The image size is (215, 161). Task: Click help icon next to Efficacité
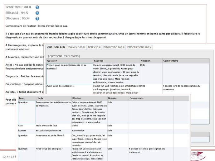coord(37,13)
